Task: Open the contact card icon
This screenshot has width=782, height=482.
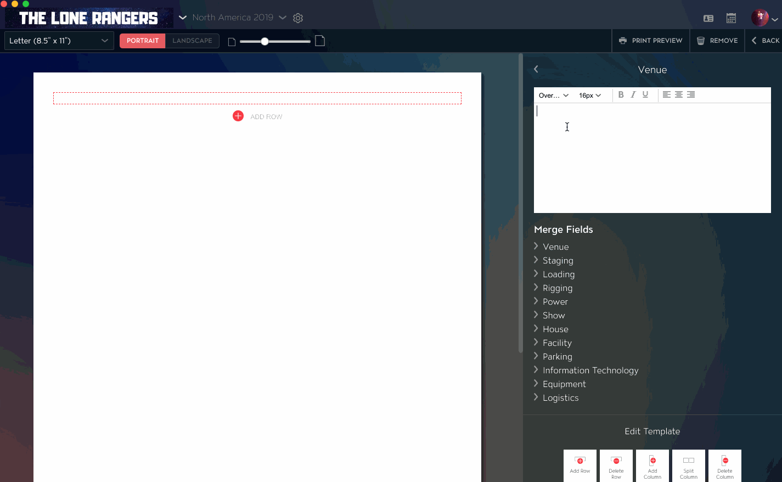Action: pyautogui.click(x=708, y=18)
